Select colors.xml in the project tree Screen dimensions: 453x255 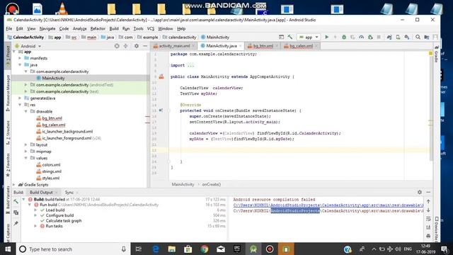pos(51,165)
